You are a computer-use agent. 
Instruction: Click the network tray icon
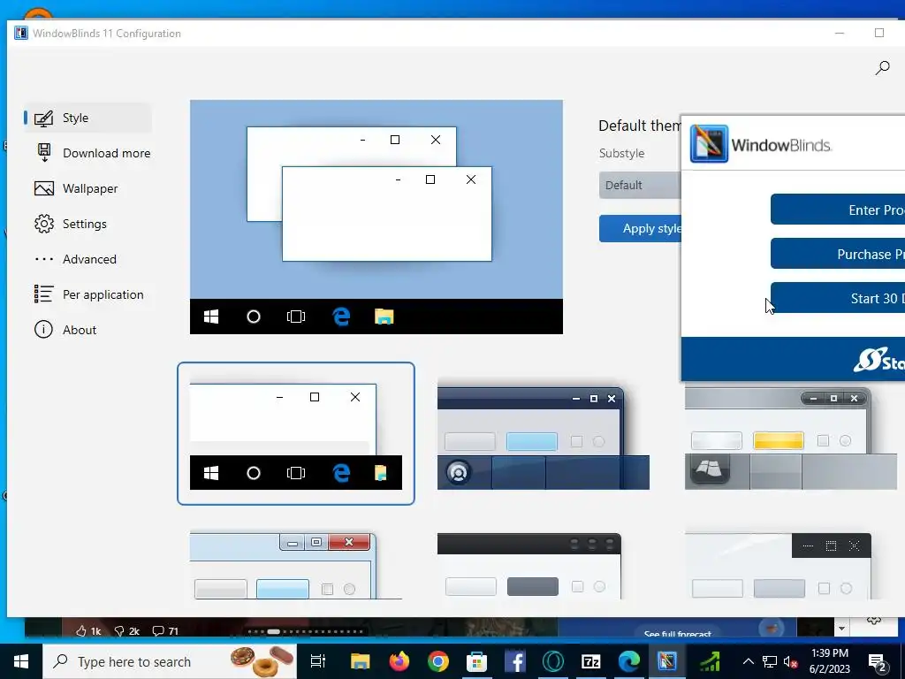click(770, 661)
